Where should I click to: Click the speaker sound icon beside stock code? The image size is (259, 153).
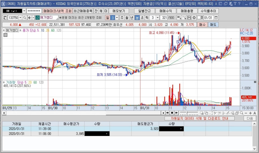click(x=29, y=18)
